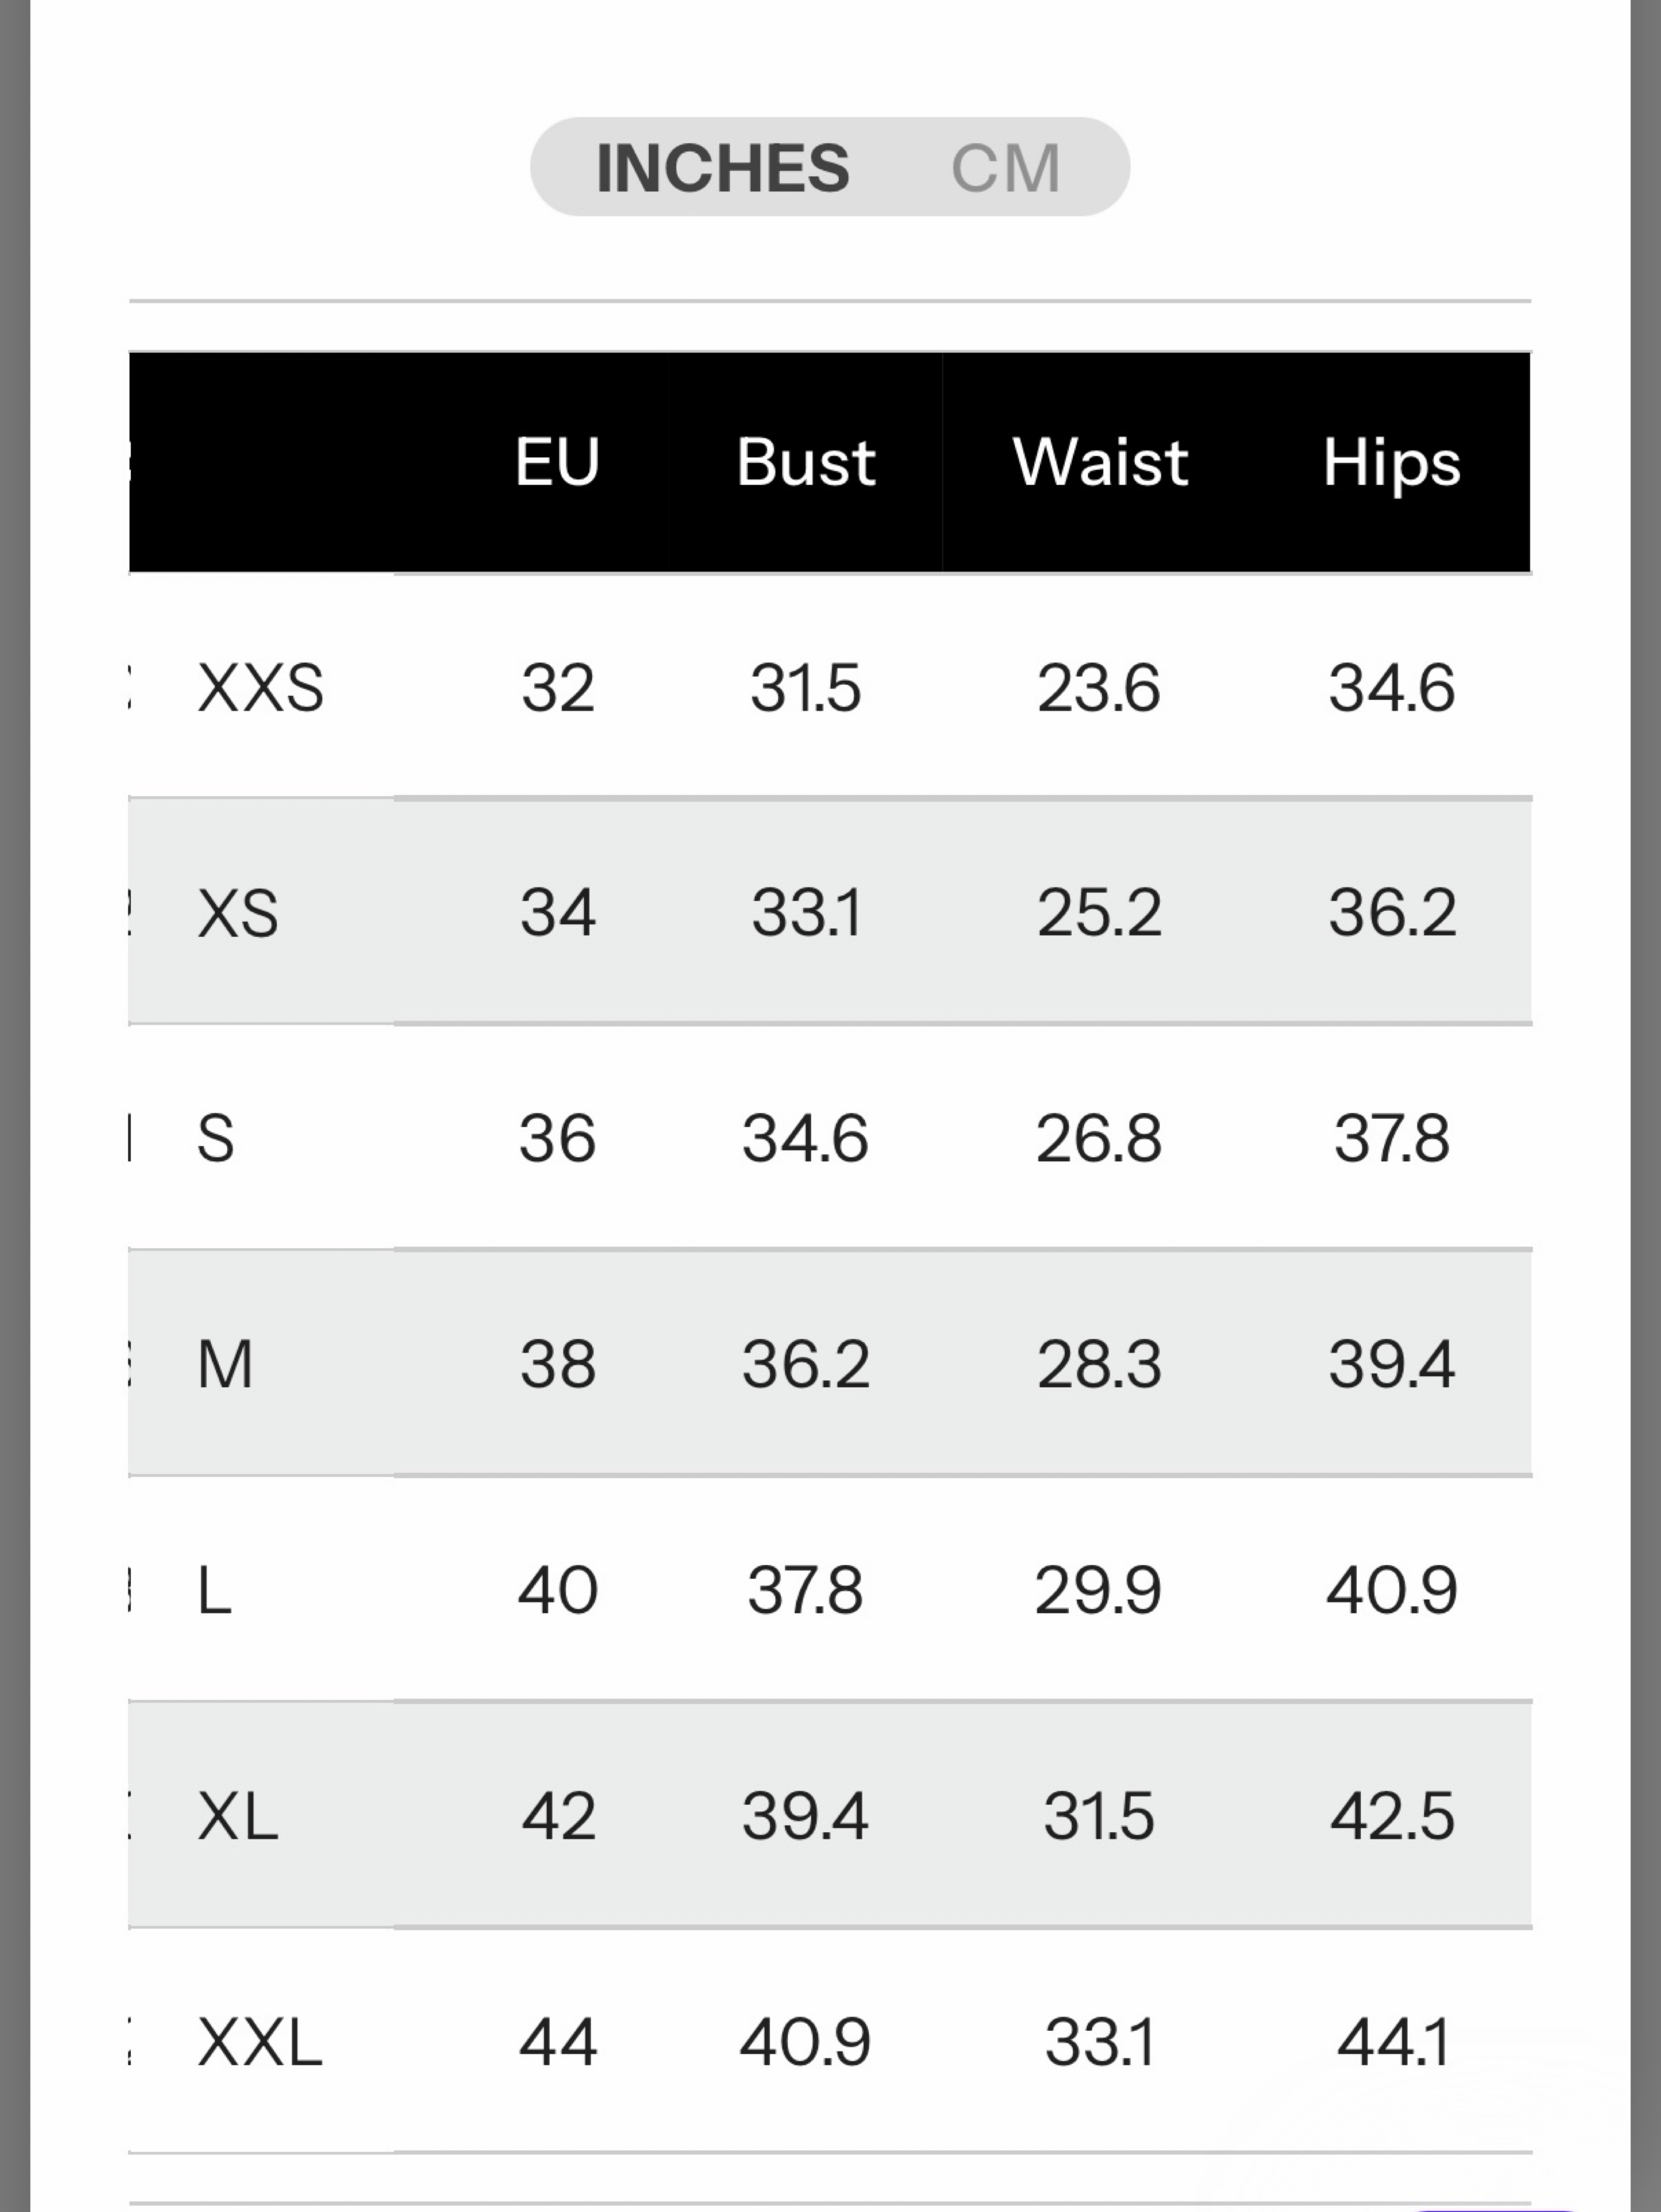Select the L size row label

[214, 1590]
